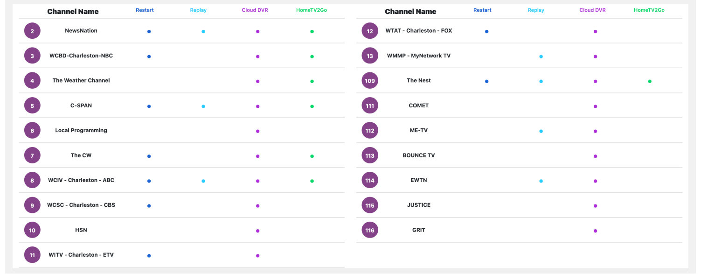Select the WMMP - MyNetwork TV name

(x=419, y=56)
